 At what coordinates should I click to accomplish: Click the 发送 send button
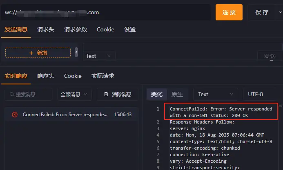coord(270,56)
